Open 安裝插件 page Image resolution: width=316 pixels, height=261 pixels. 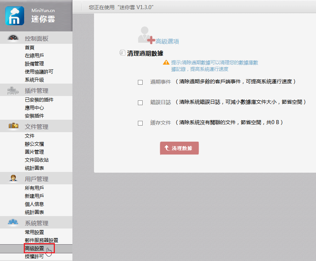pyautogui.click(x=34, y=116)
